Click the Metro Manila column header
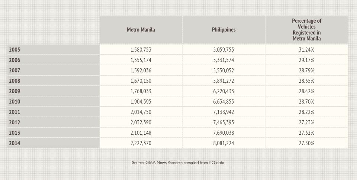 [141, 30]
